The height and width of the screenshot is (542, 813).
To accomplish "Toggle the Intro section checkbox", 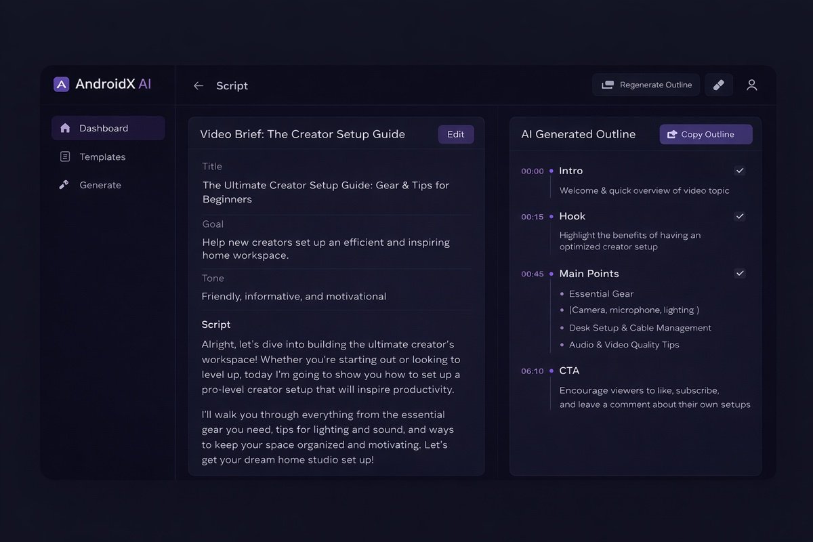I will click(x=740, y=171).
